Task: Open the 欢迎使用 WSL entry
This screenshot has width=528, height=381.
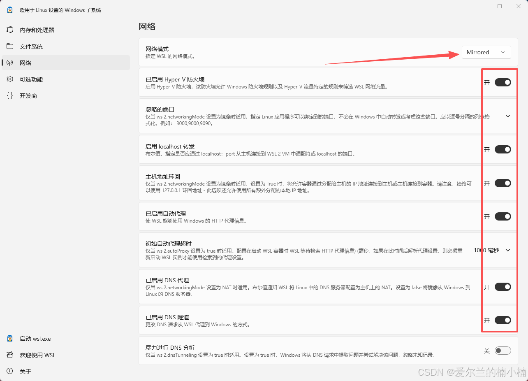Action: click(x=66, y=355)
